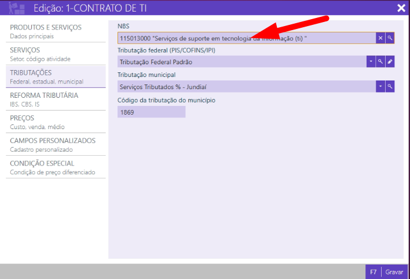This screenshot has height=279, width=410.
Task: Edit Tributação federal with the pencil icon
Action: coord(390,62)
